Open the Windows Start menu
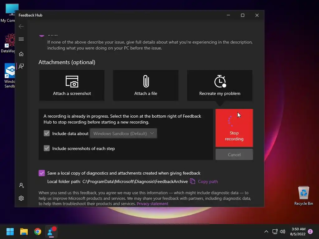The width and height of the screenshot is (319, 239). (10, 232)
